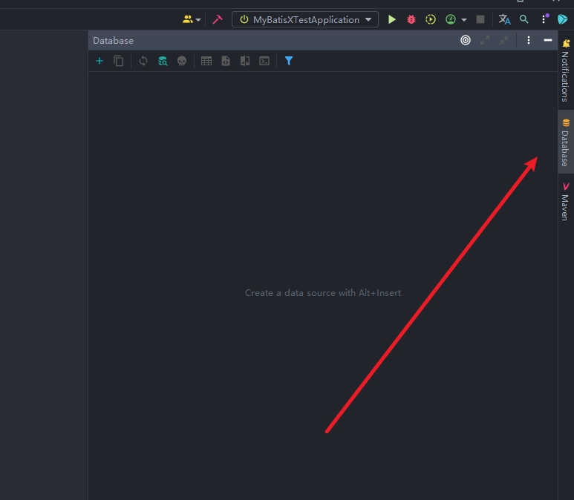
Task: Click the Database side tab
Action: pos(566,142)
